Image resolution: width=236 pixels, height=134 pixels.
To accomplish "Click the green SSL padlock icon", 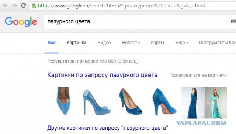I will [x=34, y=6].
